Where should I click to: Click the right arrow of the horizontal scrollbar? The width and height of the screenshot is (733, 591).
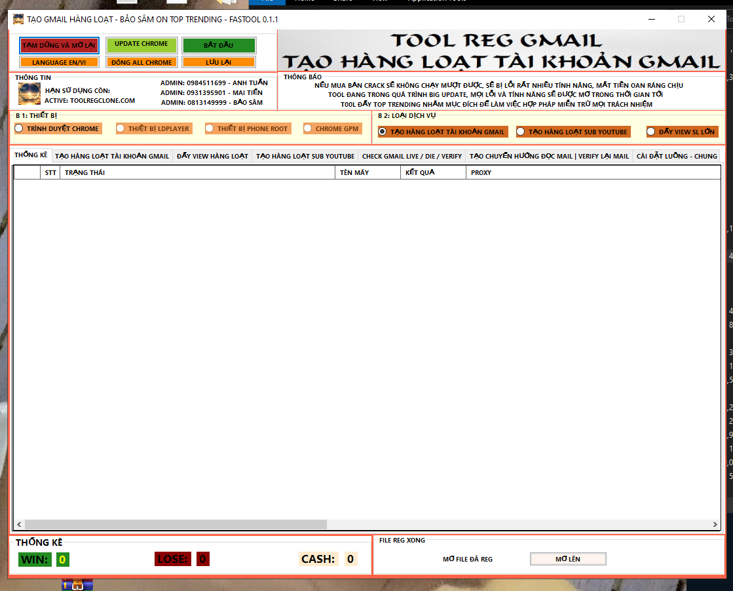coord(715,524)
